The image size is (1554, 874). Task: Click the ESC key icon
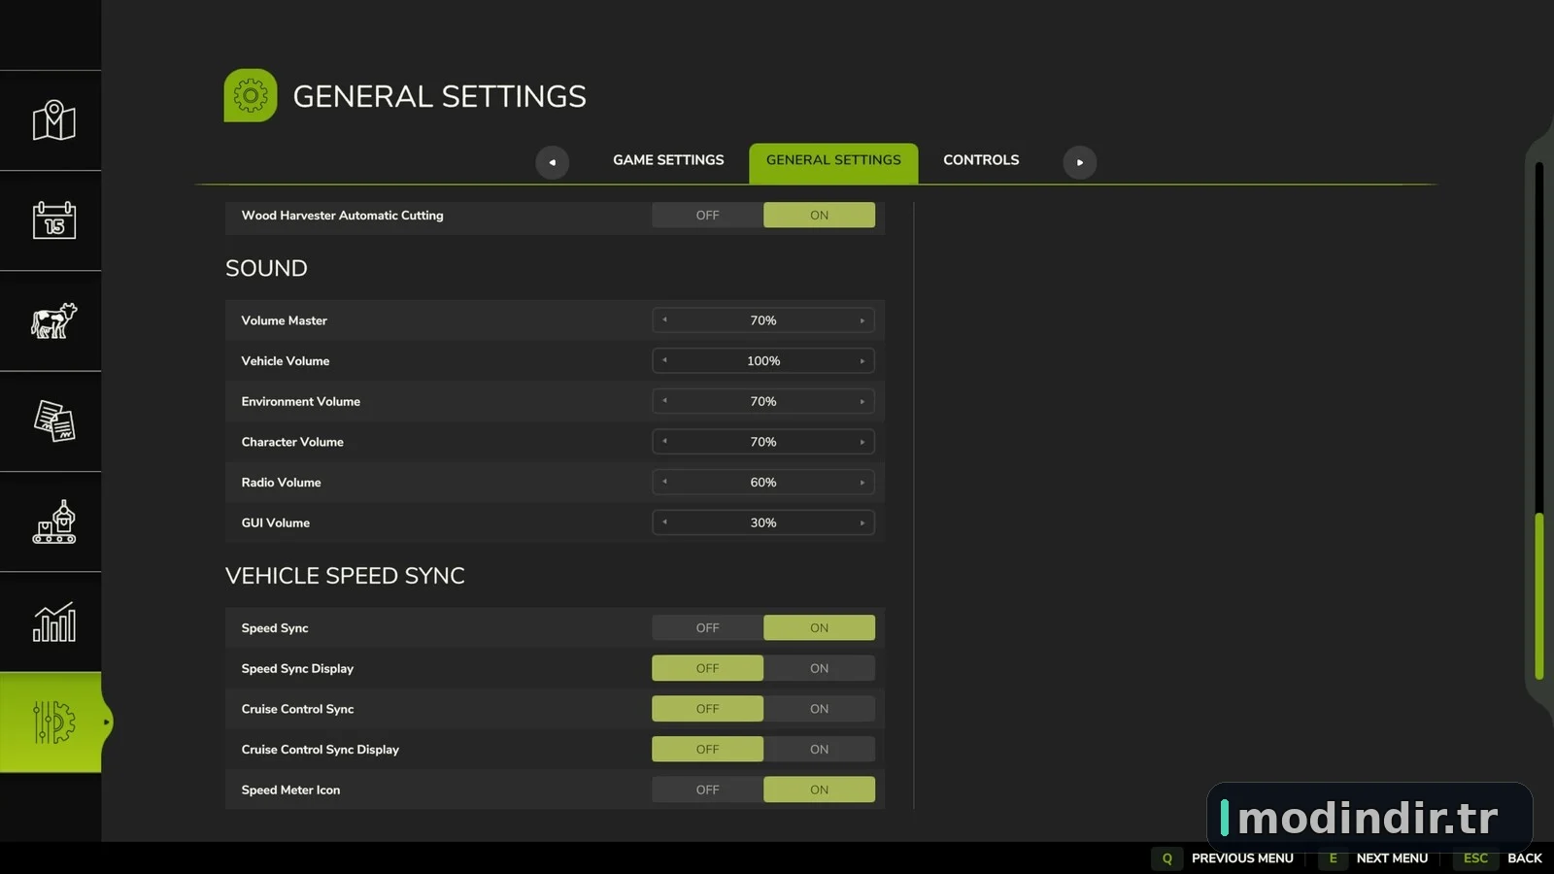1475,858
